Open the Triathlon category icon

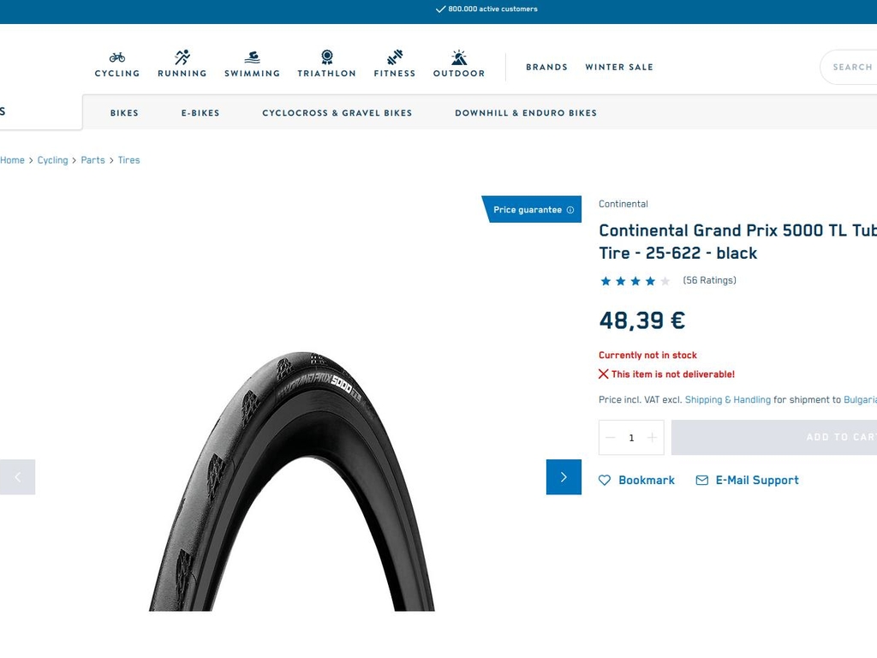click(x=326, y=57)
